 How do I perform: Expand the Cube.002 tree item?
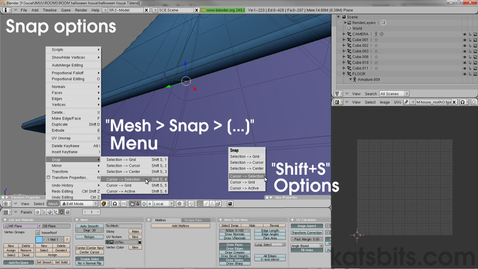344,45
